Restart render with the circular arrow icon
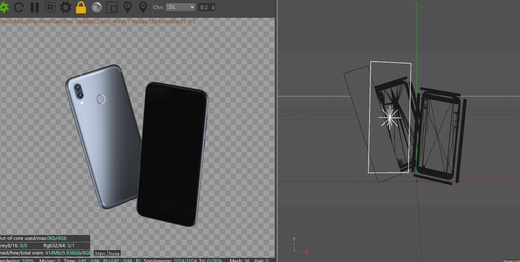Image resolution: width=520 pixels, height=262 pixels. pos(19,7)
